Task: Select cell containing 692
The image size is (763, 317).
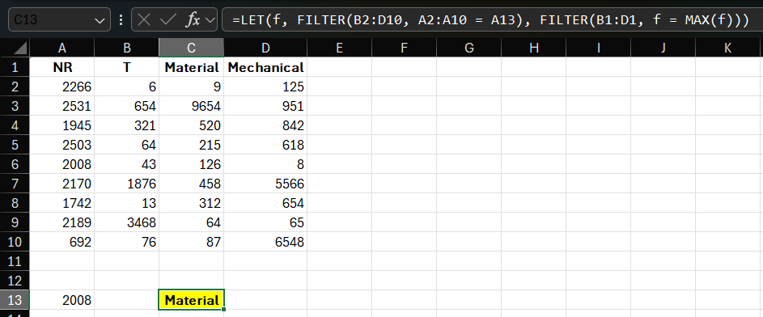Action: pyautogui.click(x=61, y=242)
